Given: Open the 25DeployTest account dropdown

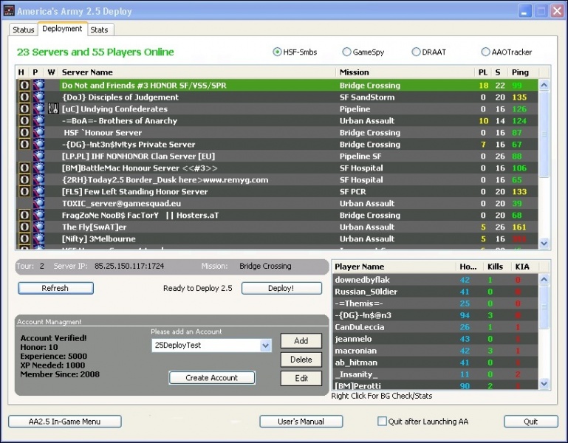Looking at the screenshot, I should [x=265, y=346].
